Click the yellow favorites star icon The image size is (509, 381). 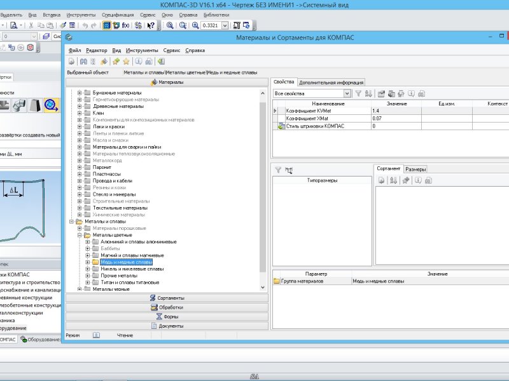(x=126, y=61)
